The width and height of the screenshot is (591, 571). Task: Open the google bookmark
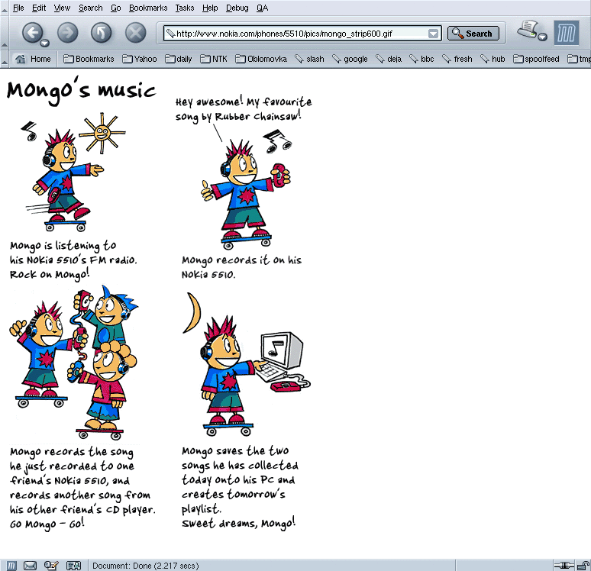click(x=350, y=59)
